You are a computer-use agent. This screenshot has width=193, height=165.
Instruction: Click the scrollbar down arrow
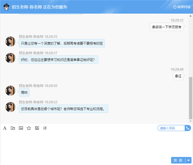190,122
